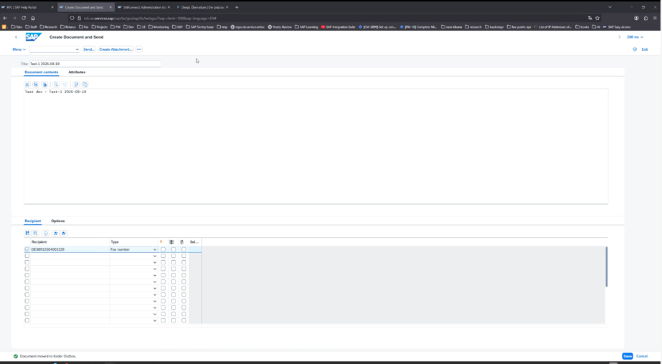Click the Create Attachment... button
The image size is (662, 364).
click(x=115, y=49)
